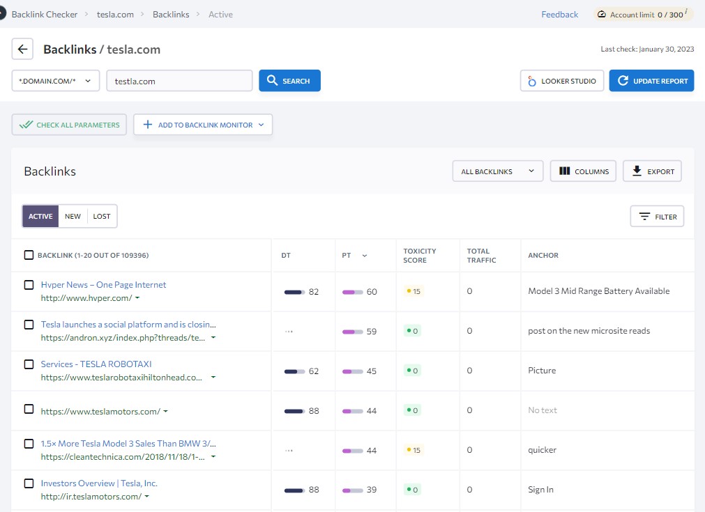
Task: Click the Search magnifier button
Action: point(289,81)
